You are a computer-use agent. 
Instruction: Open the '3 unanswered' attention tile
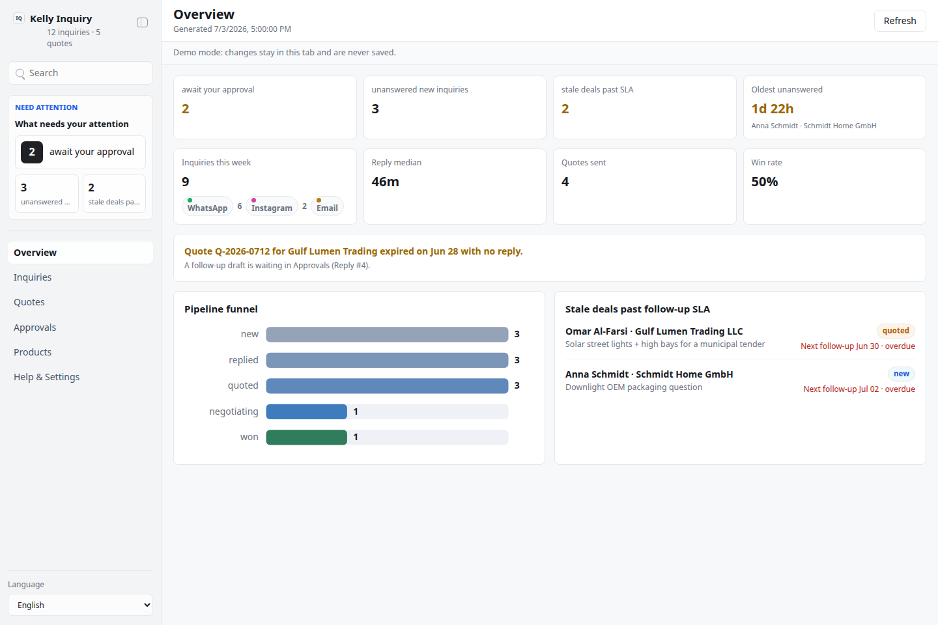coord(47,193)
